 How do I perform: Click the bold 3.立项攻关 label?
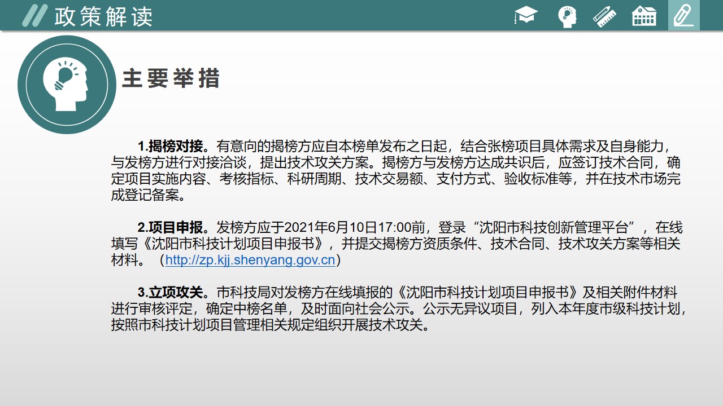pos(170,293)
